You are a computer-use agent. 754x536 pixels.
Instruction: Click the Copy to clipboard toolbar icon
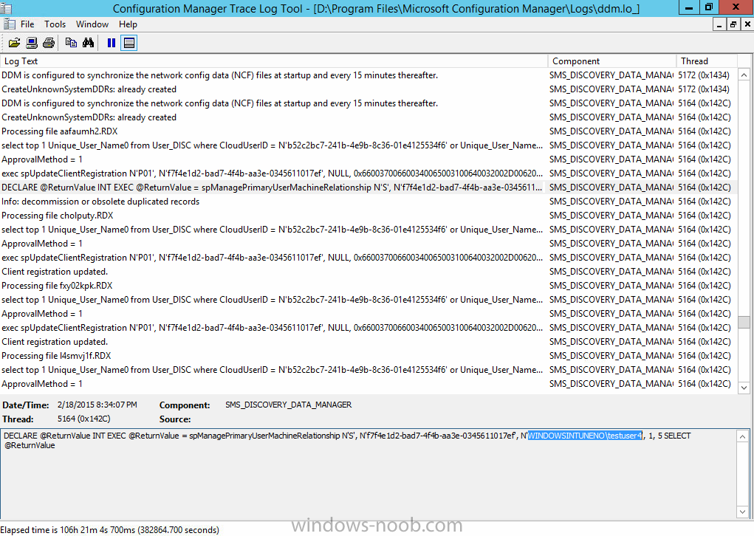tap(71, 43)
